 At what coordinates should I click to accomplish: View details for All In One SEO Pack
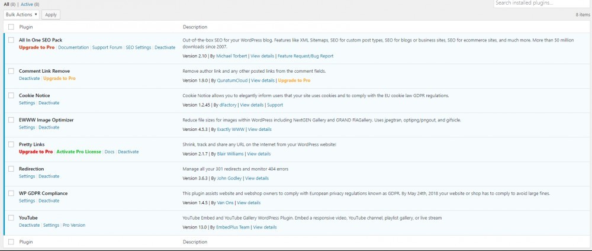[x=262, y=56]
